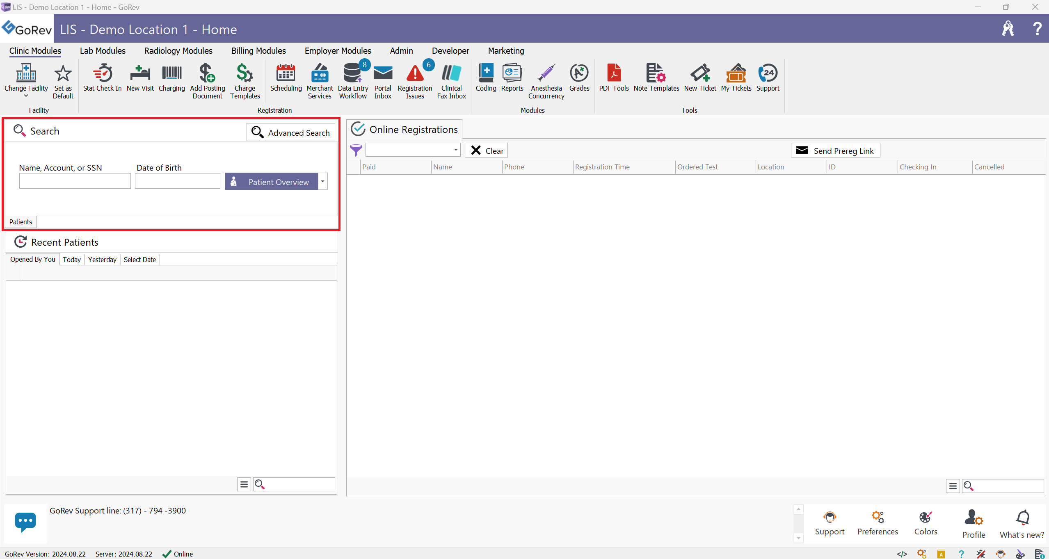This screenshot has width=1049, height=559.
Task: Select the Lab Modules menu tab
Action: (x=103, y=50)
